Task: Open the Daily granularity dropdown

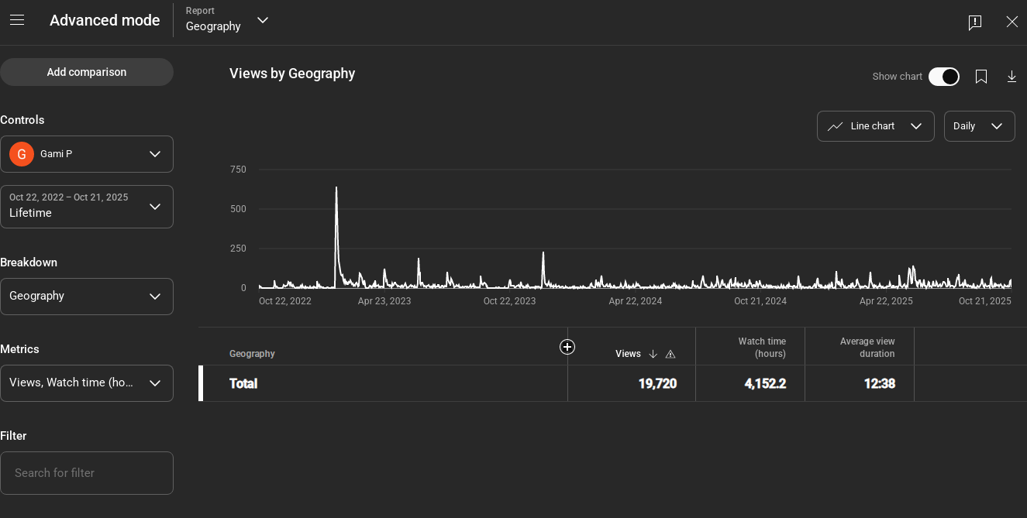Action: (x=979, y=126)
